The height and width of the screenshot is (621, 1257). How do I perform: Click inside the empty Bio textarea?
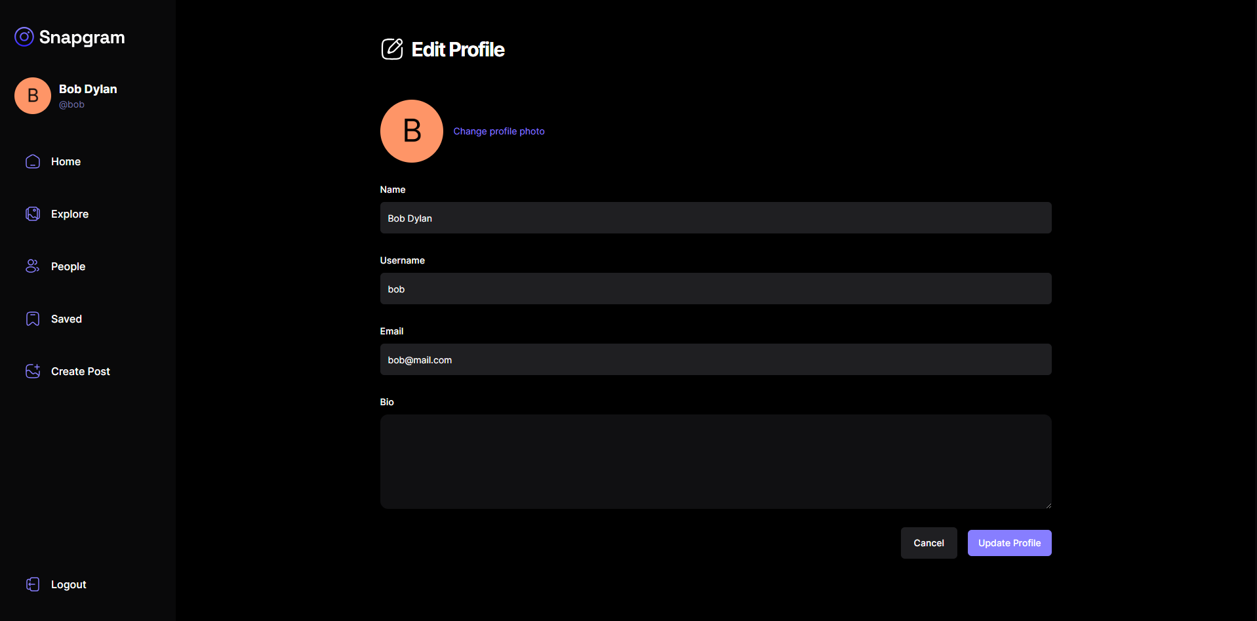(715, 462)
